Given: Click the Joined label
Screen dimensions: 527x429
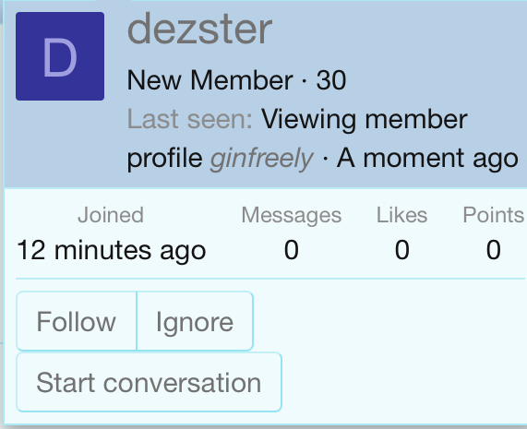Looking at the screenshot, I should [x=111, y=215].
